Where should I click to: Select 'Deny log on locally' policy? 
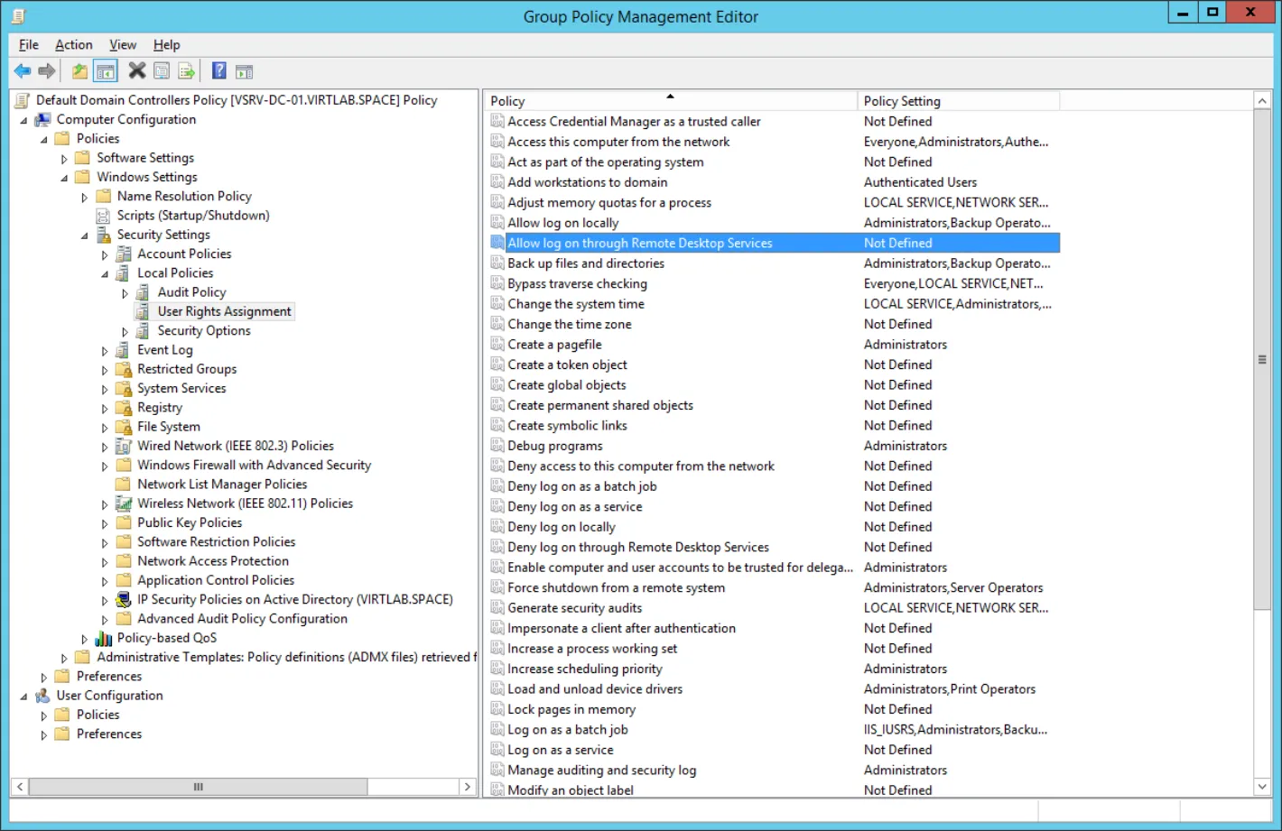(x=561, y=527)
